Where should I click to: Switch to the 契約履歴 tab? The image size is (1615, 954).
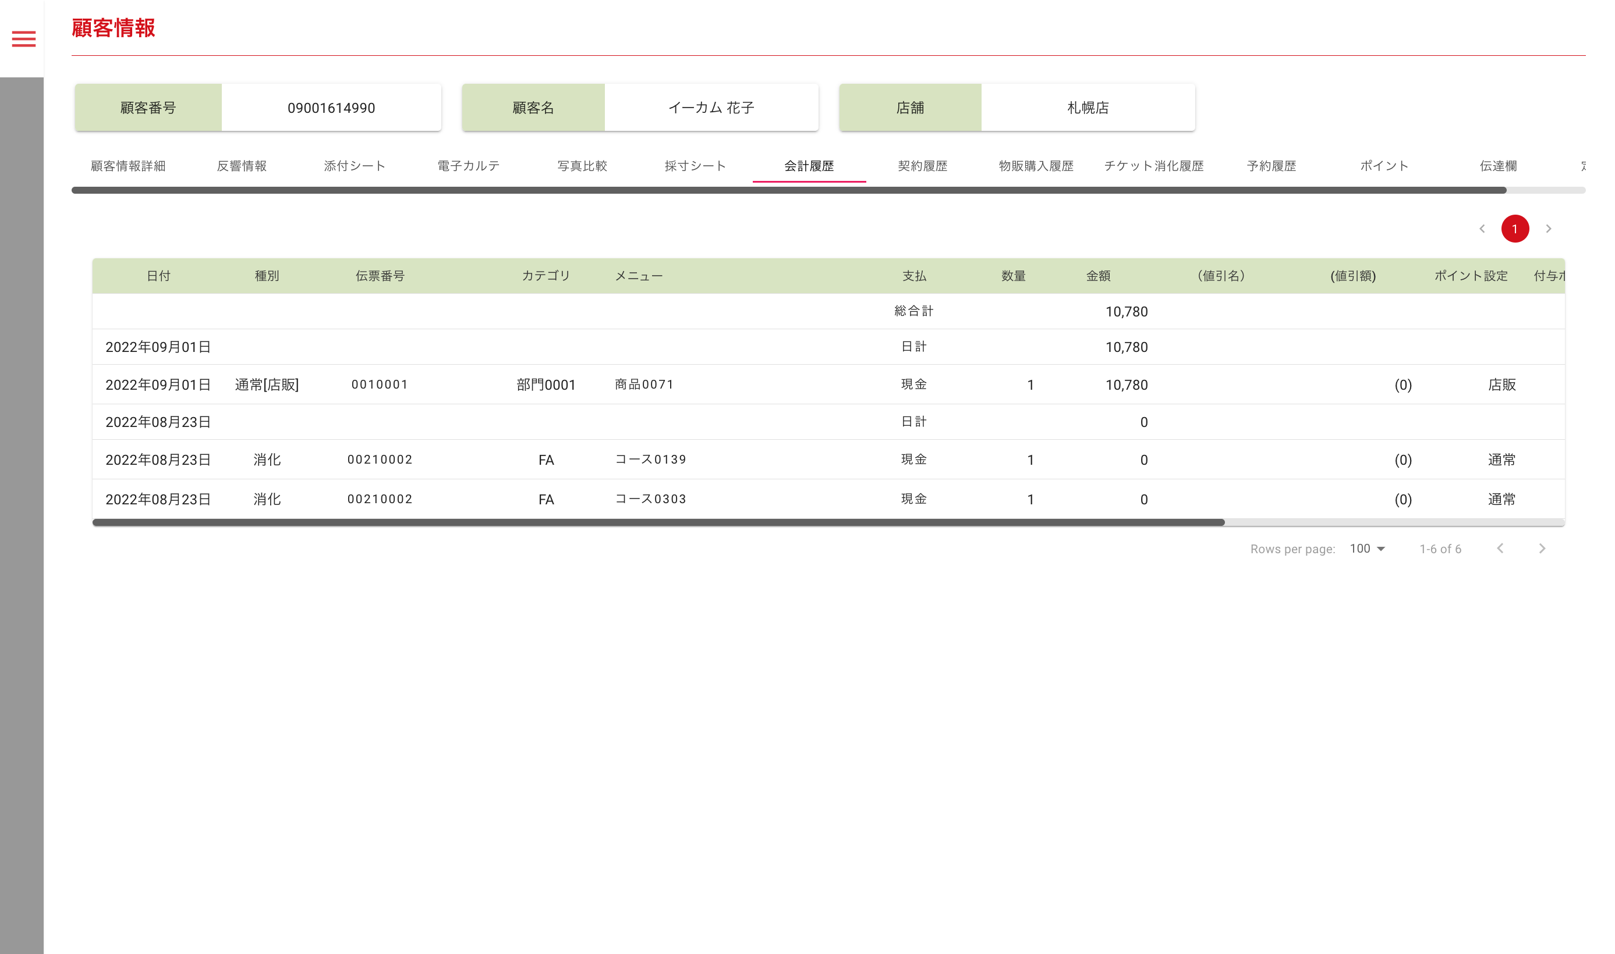922,166
